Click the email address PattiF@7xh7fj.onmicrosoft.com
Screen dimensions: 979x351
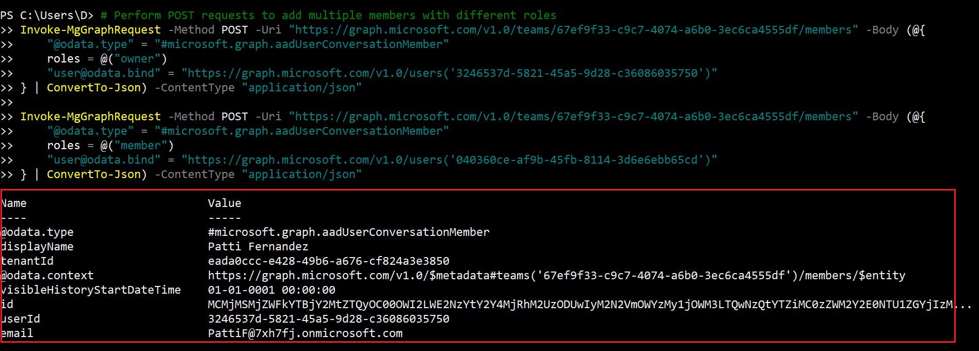(305, 333)
